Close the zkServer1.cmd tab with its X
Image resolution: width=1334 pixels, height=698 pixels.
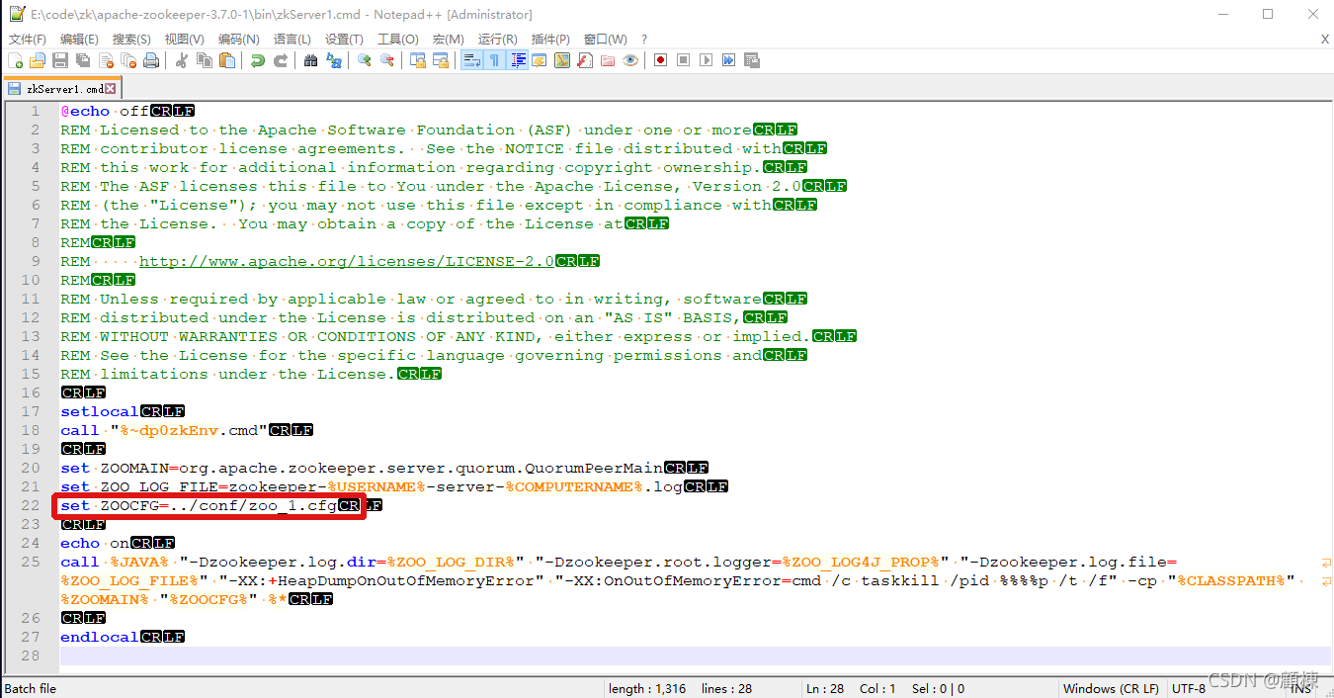111,88
